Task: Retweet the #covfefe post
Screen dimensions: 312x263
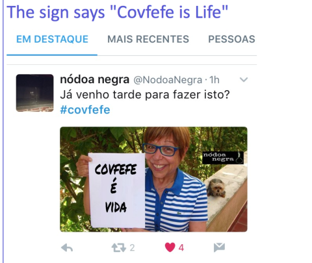Action: [x=118, y=247]
